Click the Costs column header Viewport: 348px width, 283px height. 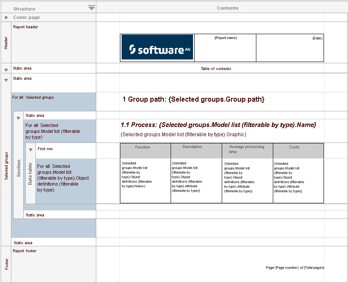(298, 151)
